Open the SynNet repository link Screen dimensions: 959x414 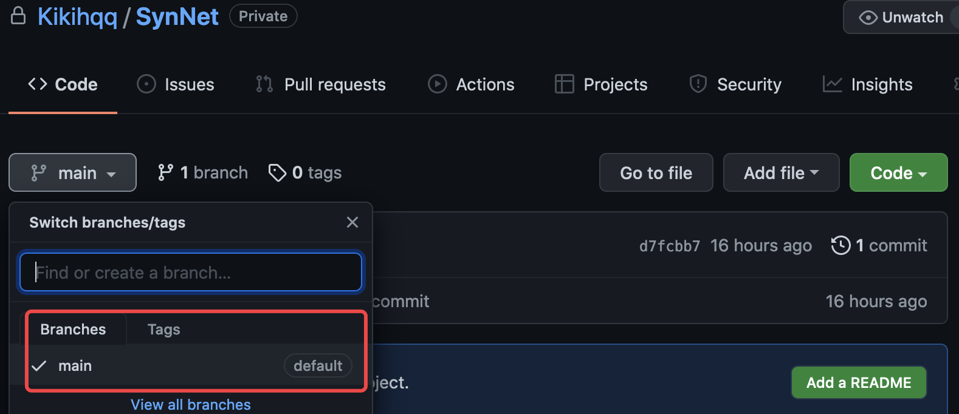[177, 17]
